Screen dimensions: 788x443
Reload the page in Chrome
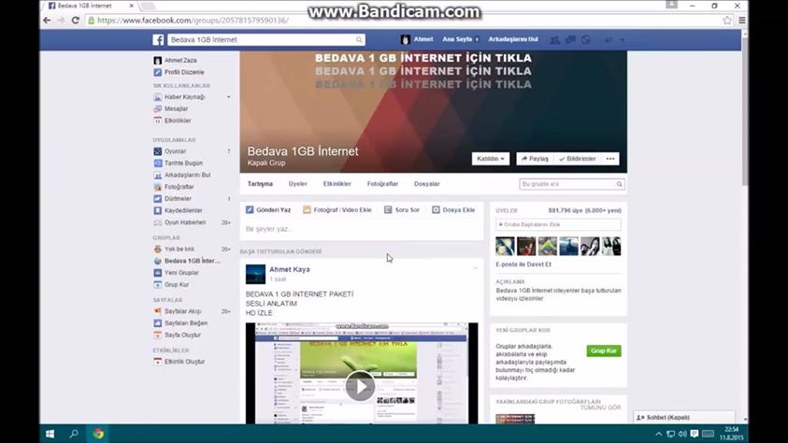pos(76,20)
